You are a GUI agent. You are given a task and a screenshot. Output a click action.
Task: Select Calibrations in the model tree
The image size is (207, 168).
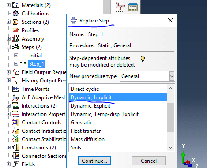35,14
